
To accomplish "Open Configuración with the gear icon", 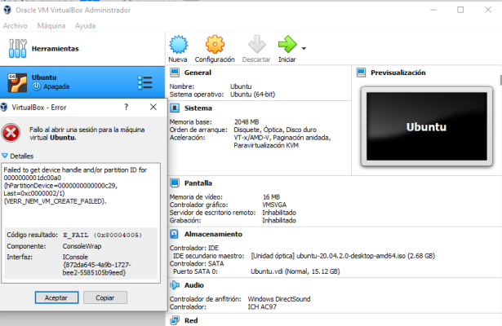I will coord(215,45).
